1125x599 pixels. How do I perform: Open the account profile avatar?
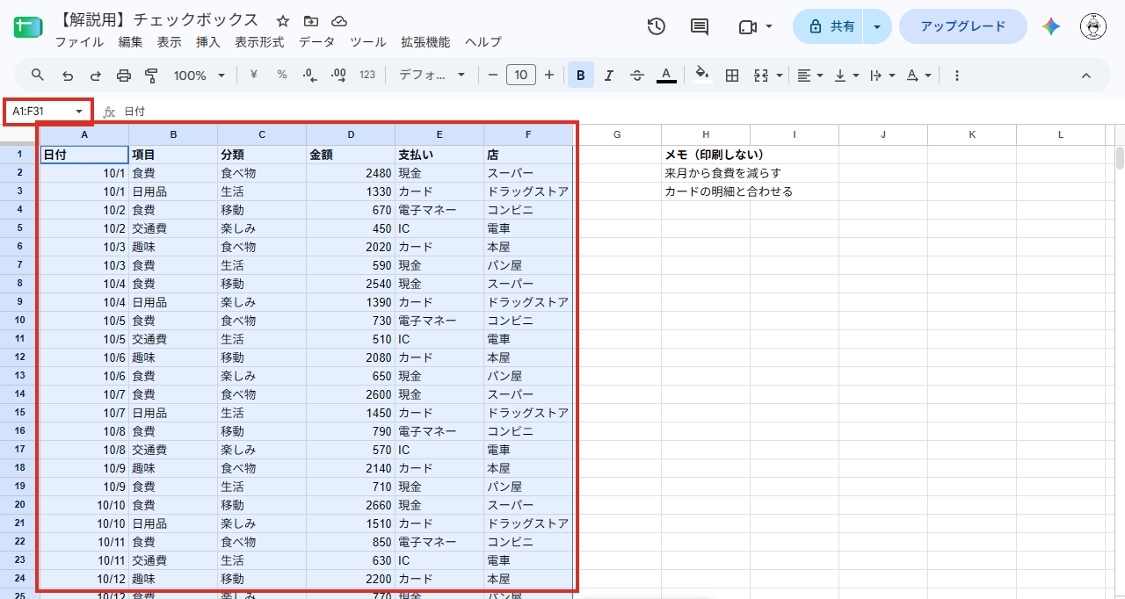(x=1093, y=26)
